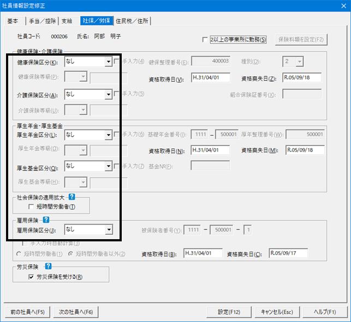
Task: Click 組合保険証番号(X) field
Action: pos(302,94)
